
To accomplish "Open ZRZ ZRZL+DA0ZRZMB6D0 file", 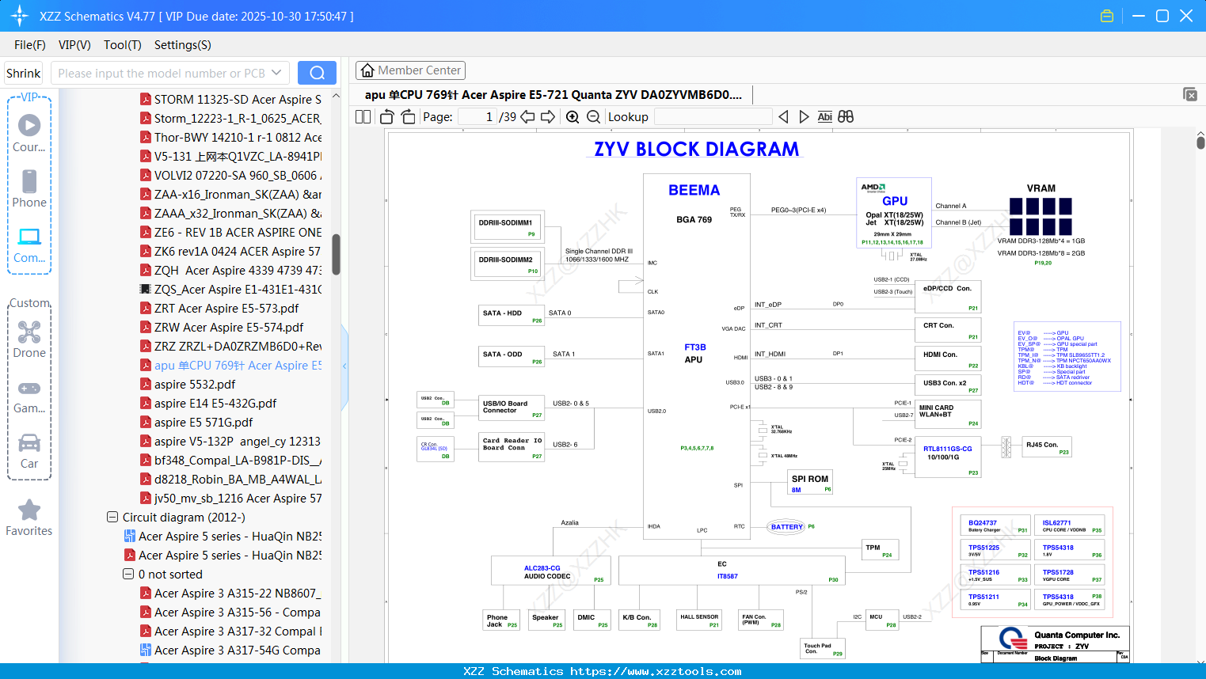I will (x=230, y=347).
